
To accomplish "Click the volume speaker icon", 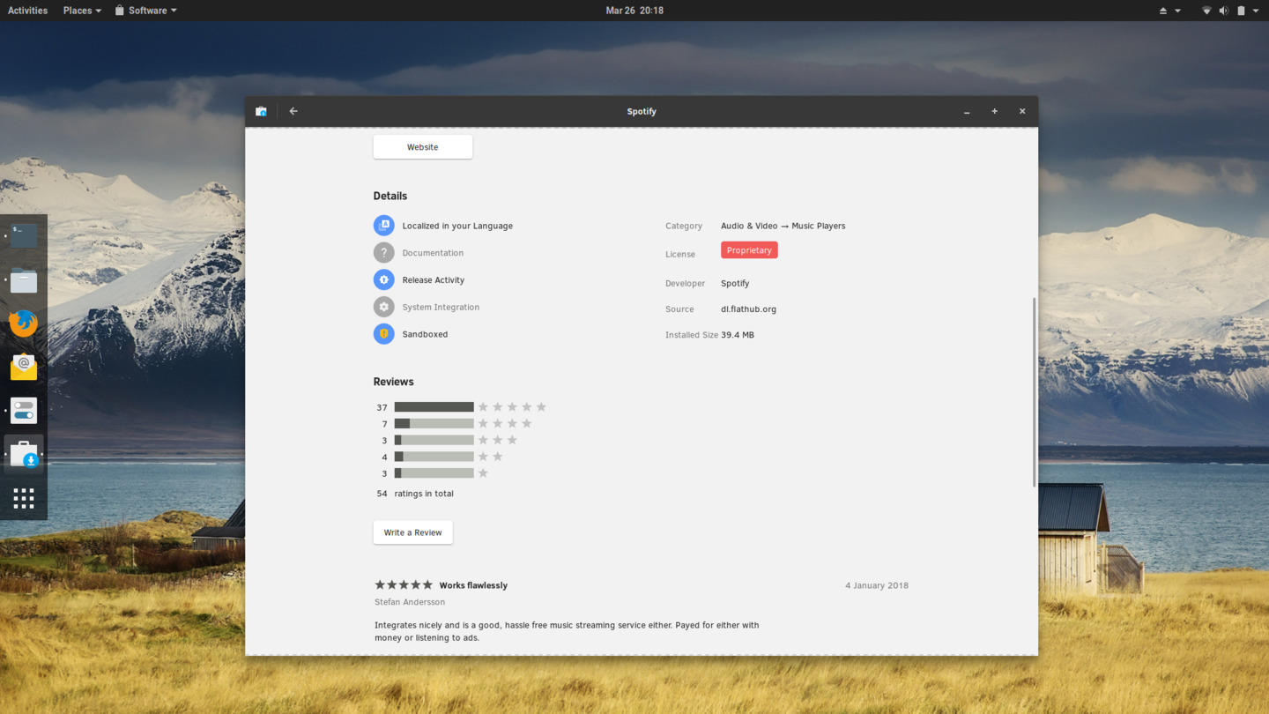I will (x=1223, y=11).
